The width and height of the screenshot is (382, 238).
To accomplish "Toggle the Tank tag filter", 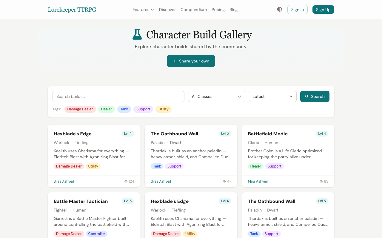I will tap(124, 109).
